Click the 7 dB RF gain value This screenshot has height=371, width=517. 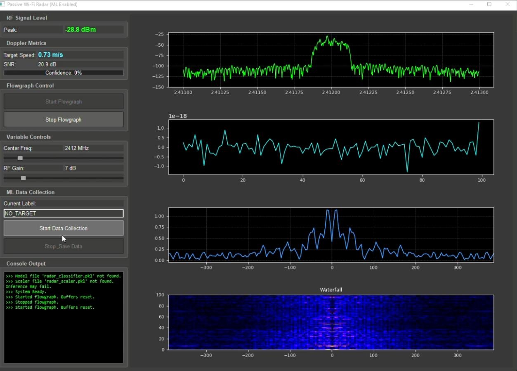[x=70, y=168]
